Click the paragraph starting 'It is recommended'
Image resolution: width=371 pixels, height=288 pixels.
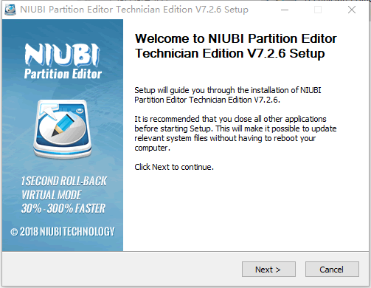[x=235, y=133]
